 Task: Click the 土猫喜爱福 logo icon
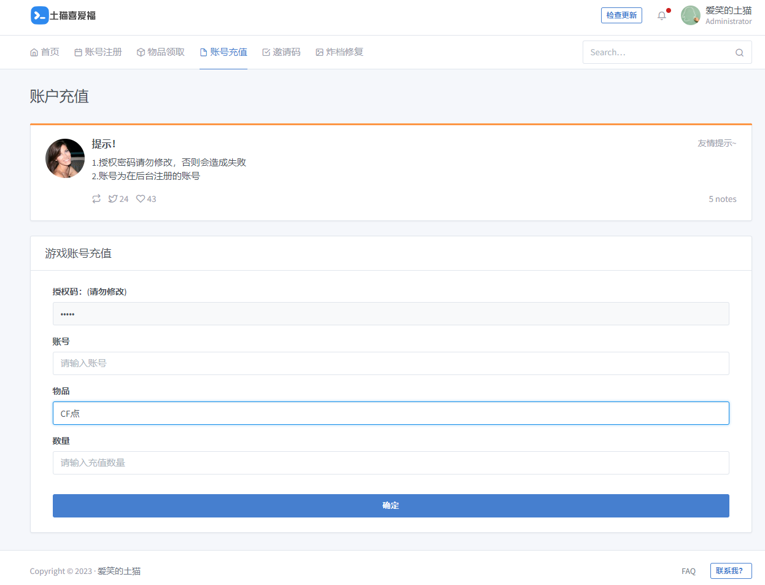coord(39,15)
